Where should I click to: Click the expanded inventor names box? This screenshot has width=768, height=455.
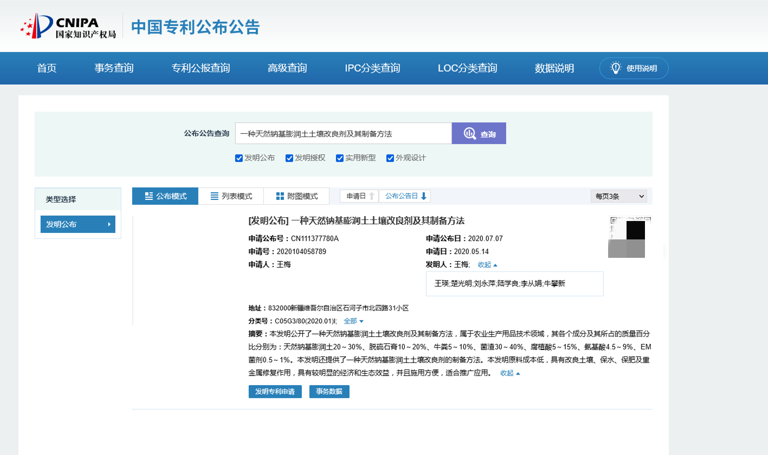click(x=514, y=284)
